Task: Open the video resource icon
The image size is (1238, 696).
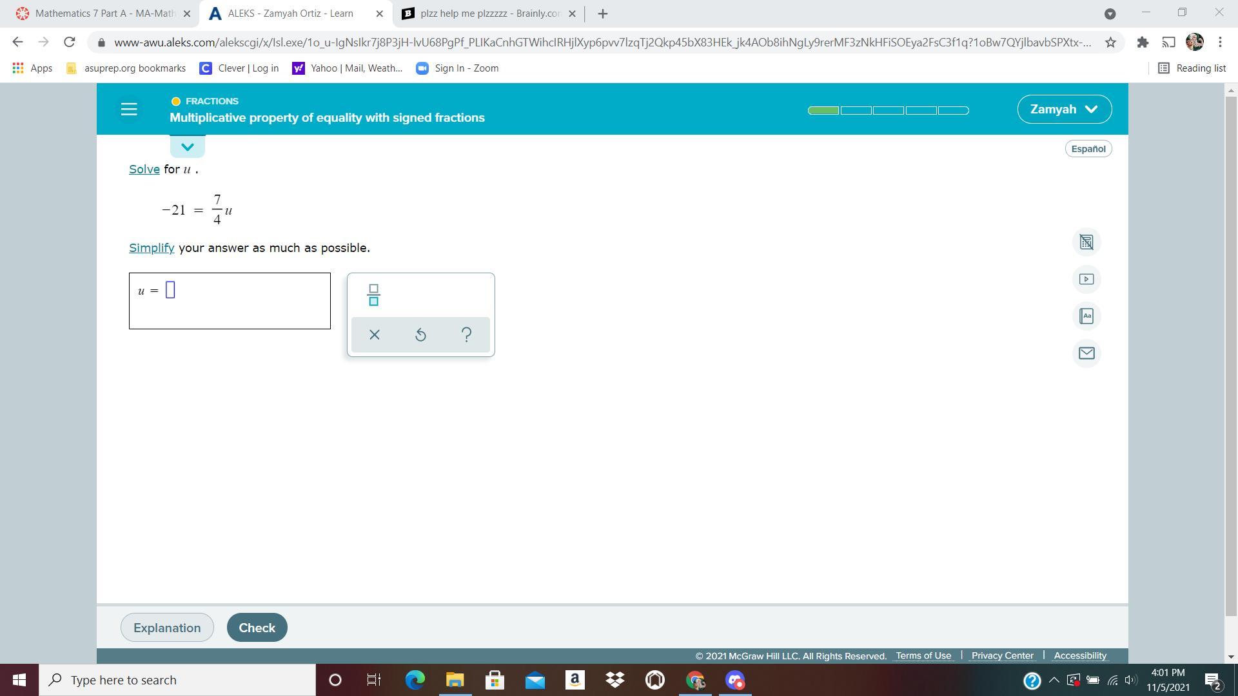Action: [x=1086, y=279]
